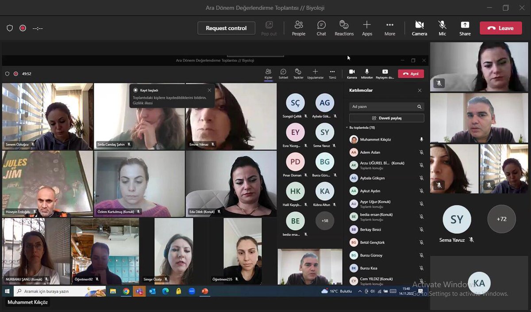This screenshot has height=312, width=531.
Task: Open the Tümü menu in the shared screen
Action: (x=332, y=73)
